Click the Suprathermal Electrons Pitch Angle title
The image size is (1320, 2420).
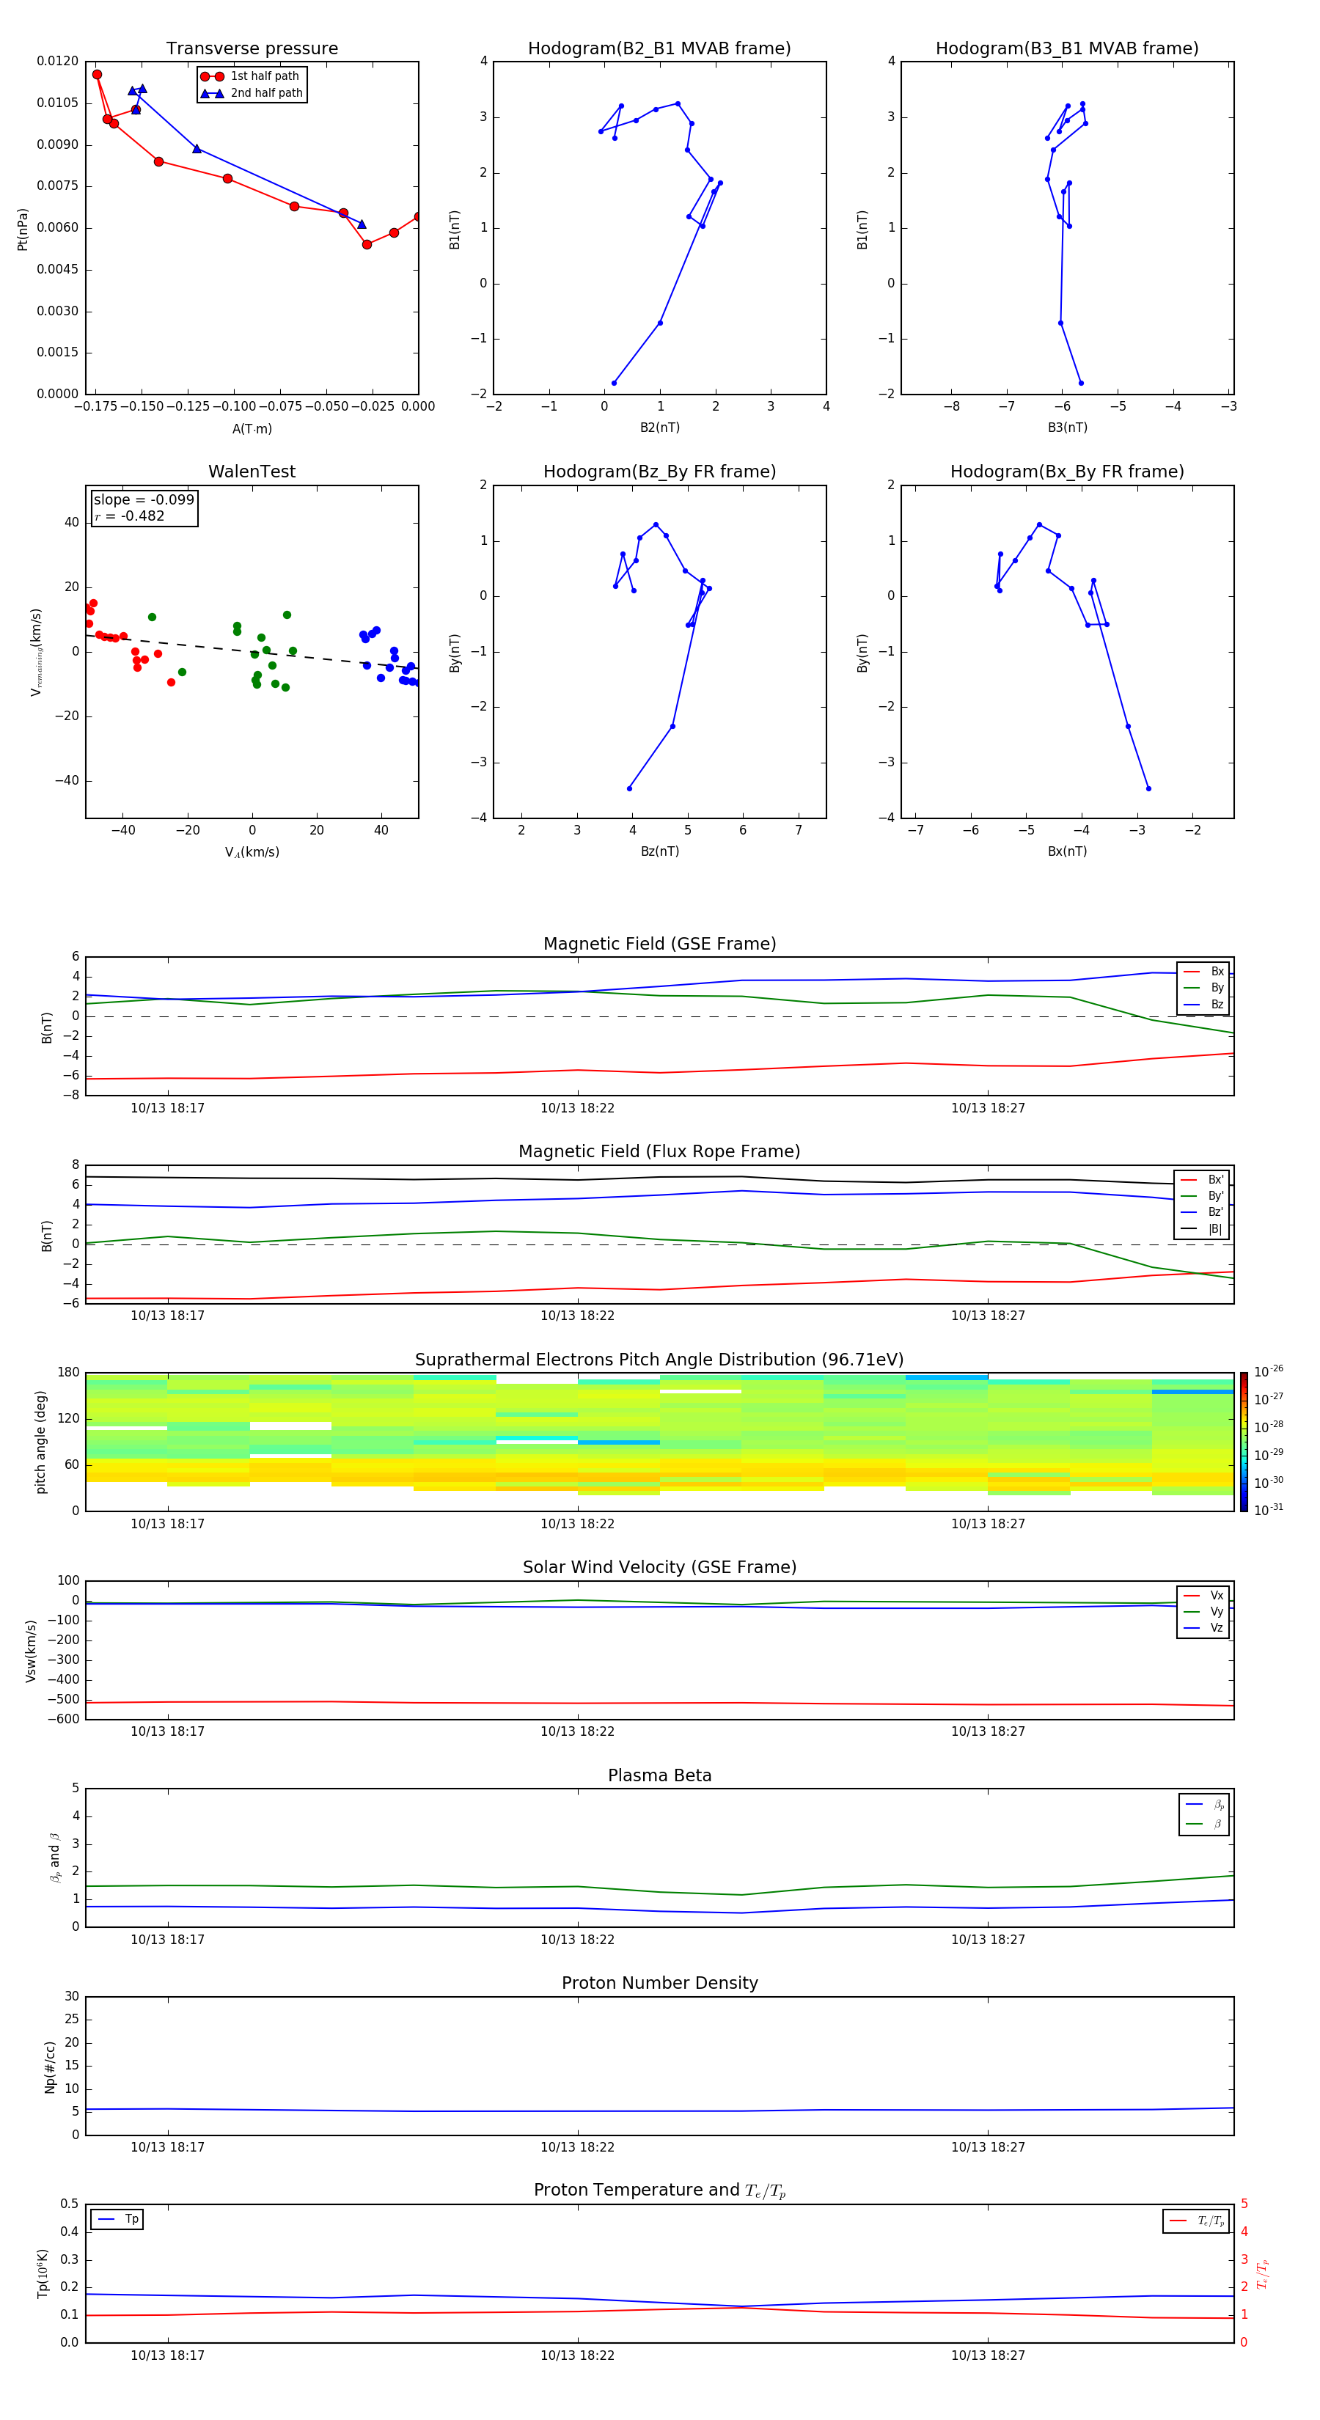pos(659,1360)
